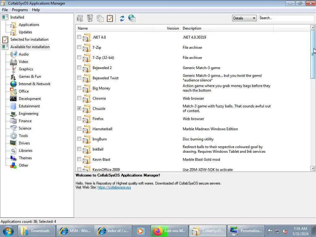316x237 pixels.
Task: Switch to Add-ons Manager Firefox taskbar button
Action: [x=169, y=231]
